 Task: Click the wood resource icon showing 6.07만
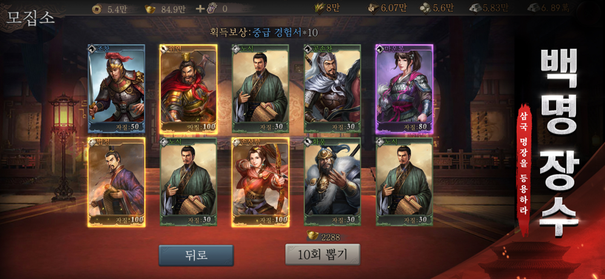(373, 8)
